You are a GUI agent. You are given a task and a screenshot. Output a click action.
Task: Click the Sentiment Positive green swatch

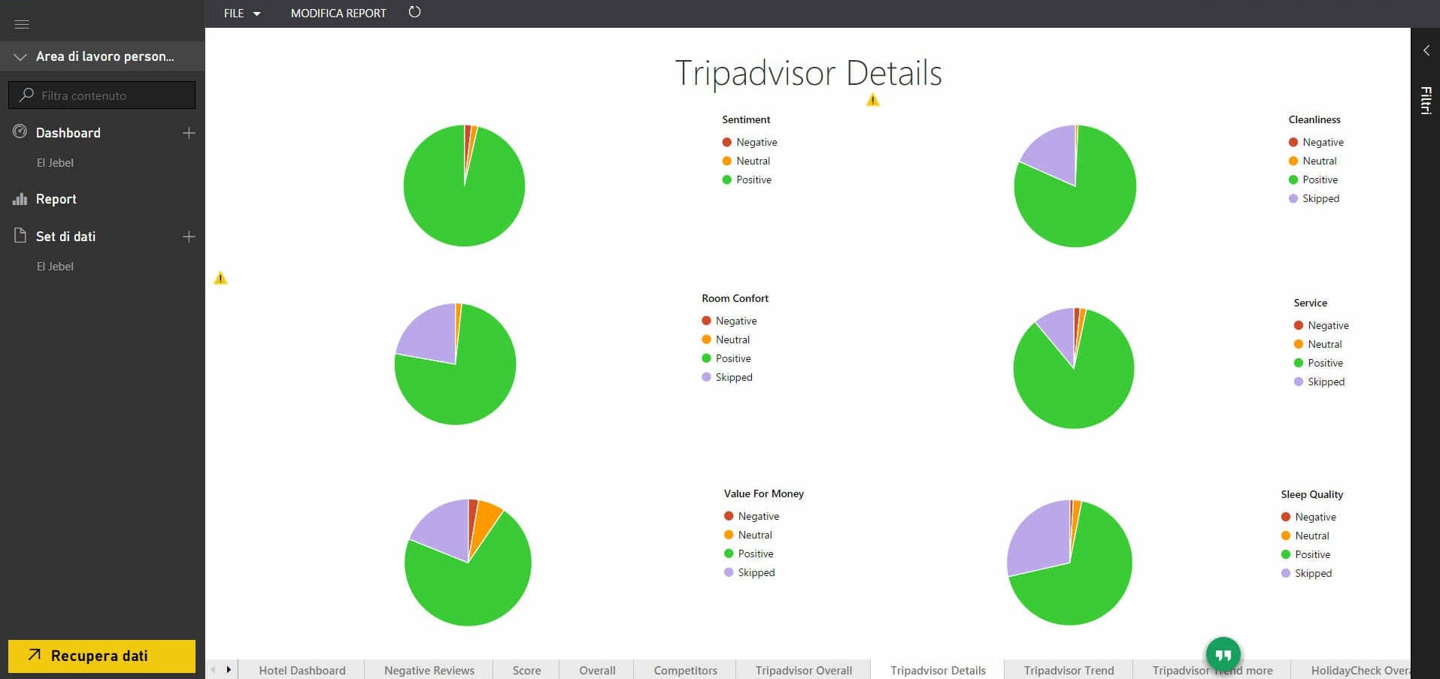pos(726,180)
